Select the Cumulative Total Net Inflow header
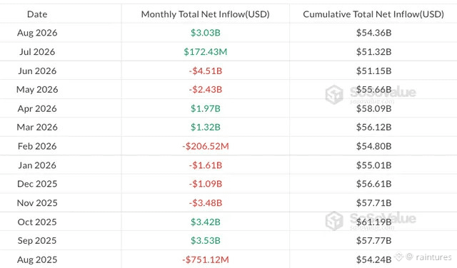This screenshot has height=268, width=457. 373,14
